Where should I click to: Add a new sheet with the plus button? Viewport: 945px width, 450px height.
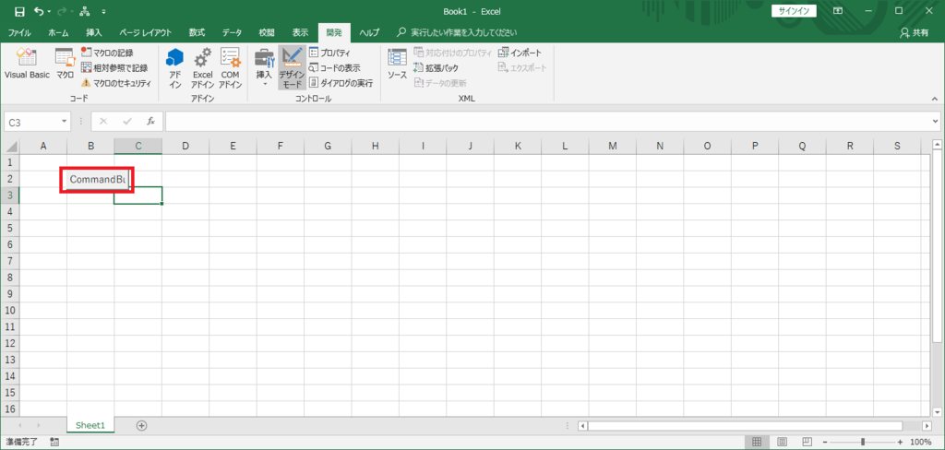click(x=141, y=425)
